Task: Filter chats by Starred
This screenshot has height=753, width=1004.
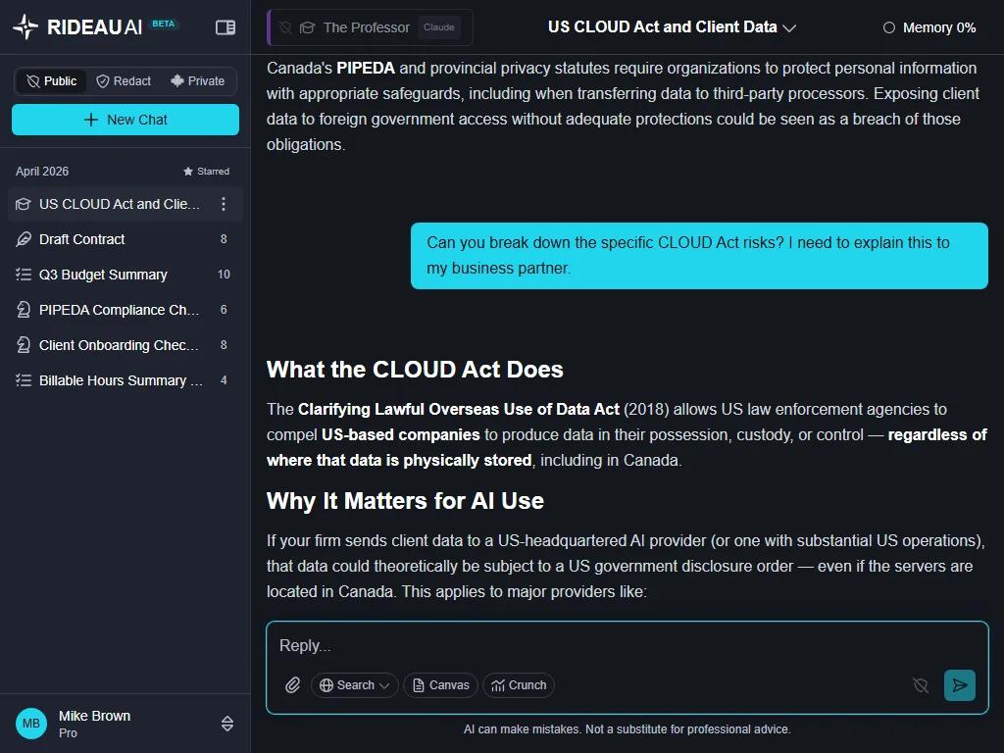Action: (206, 172)
